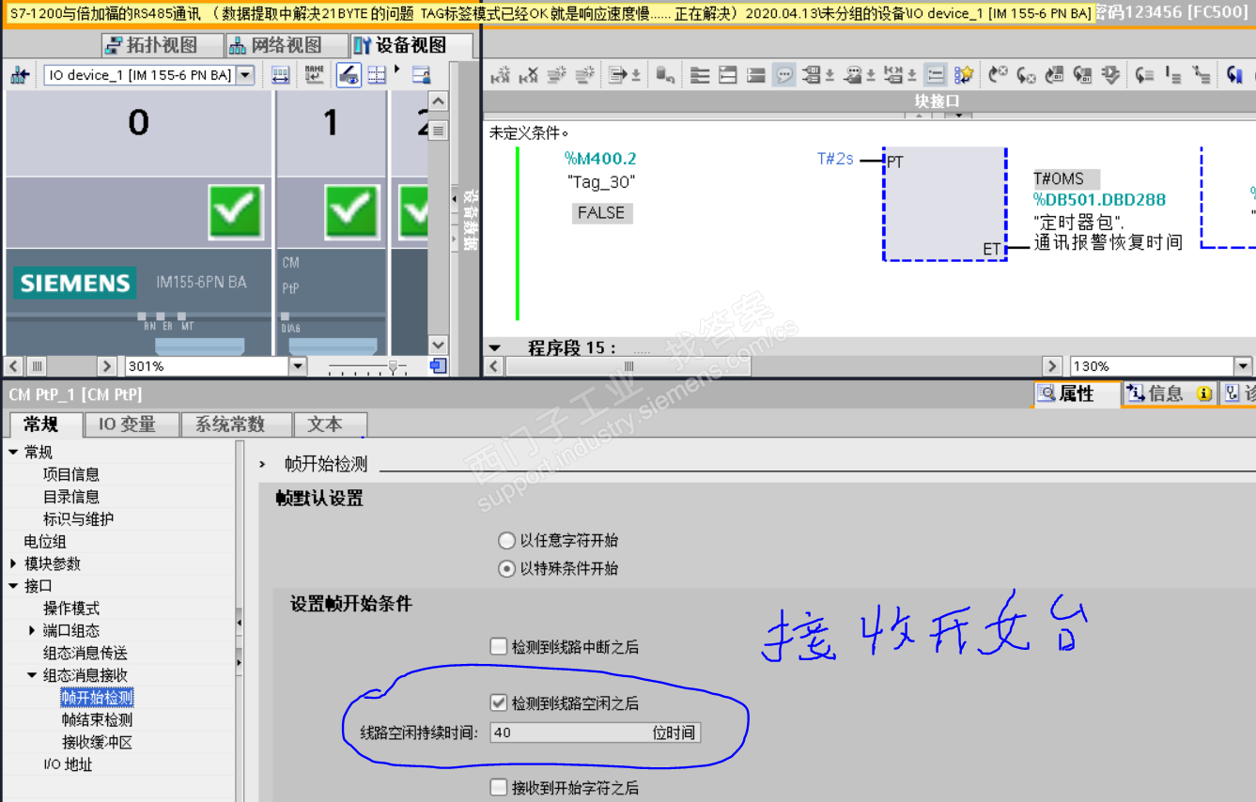This screenshot has width=1256, height=802.
Task: Select 项目信息 in the navigation tree
Action: 71,474
